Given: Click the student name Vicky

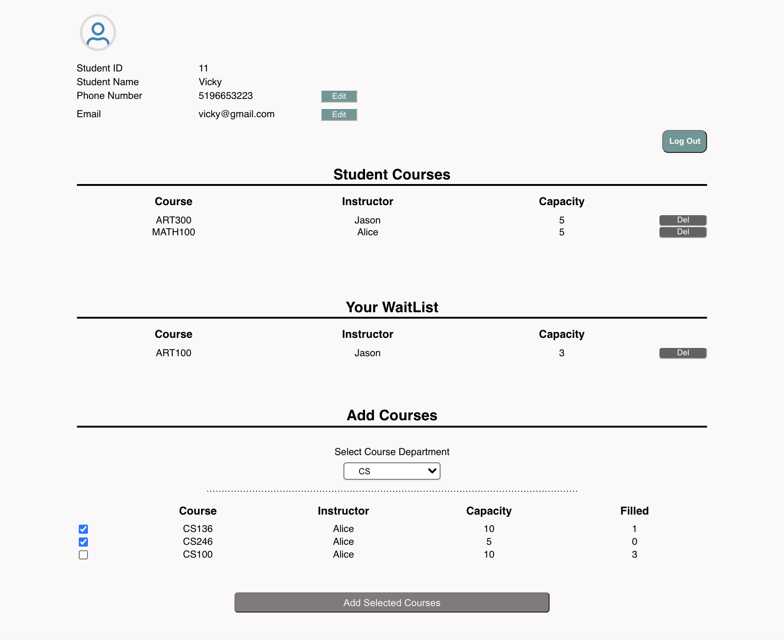Looking at the screenshot, I should [210, 82].
